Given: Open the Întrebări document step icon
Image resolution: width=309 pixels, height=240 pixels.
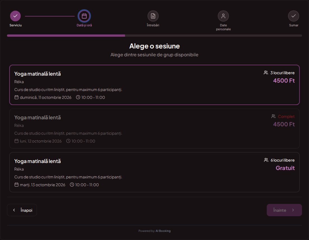Looking at the screenshot, I should tap(153, 16).
